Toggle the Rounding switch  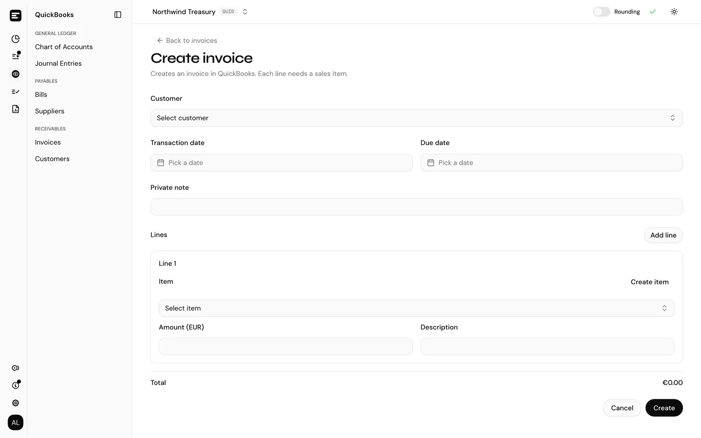(x=601, y=12)
